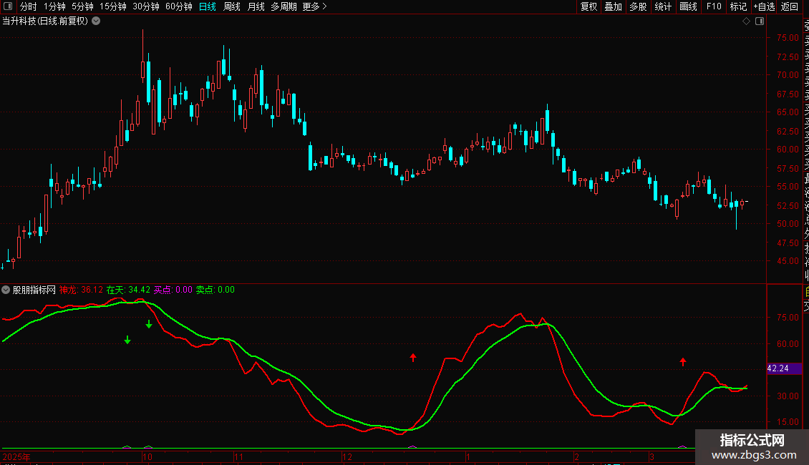Expand the 更多 periods menu
809x465 pixels.
[x=315, y=6]
